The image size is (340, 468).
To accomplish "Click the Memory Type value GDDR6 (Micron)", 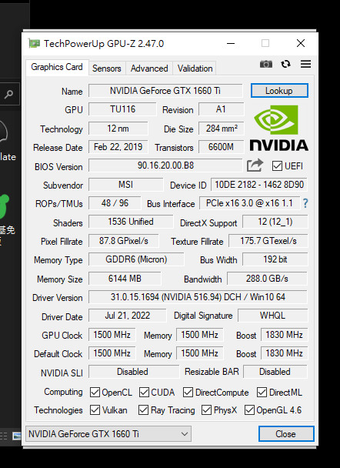I will coord(136,259).
